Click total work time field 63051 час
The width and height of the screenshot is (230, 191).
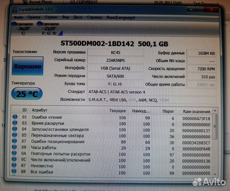click(201, 85)
